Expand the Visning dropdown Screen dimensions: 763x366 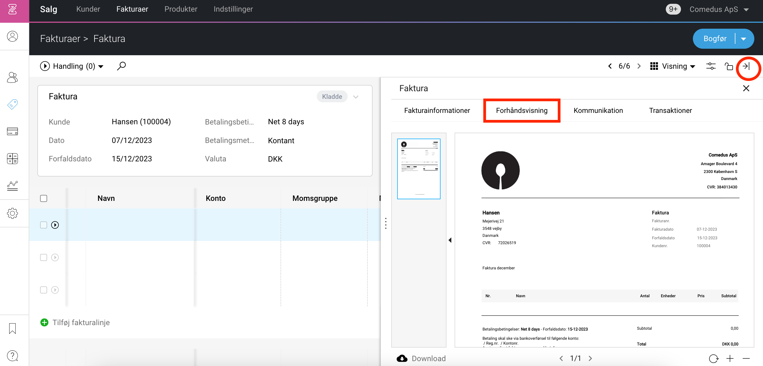tap(673, 66)
